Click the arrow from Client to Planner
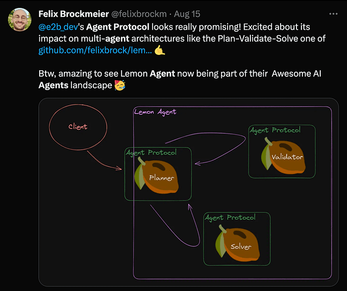This screenshot has height=291, width=347. [x=105, y=161]
